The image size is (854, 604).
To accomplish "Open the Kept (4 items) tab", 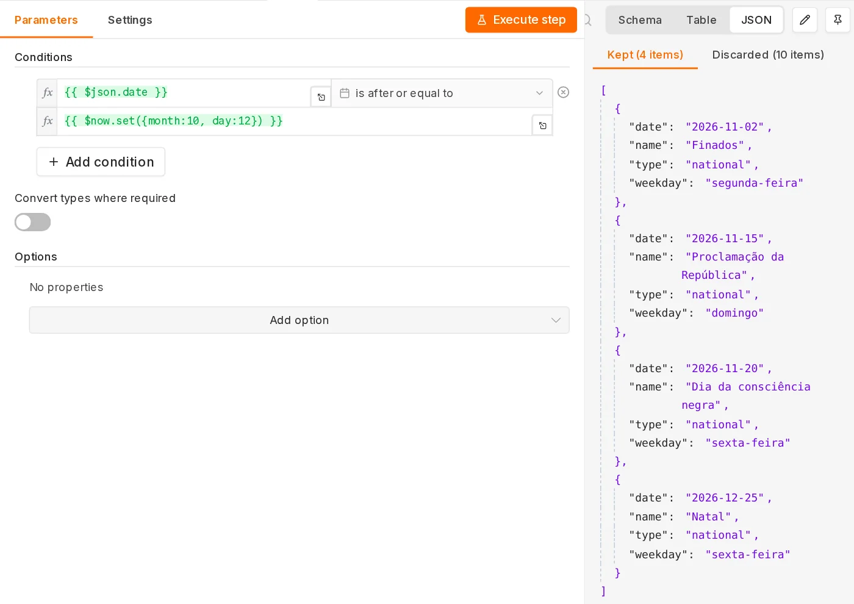I will coord(645,55).
